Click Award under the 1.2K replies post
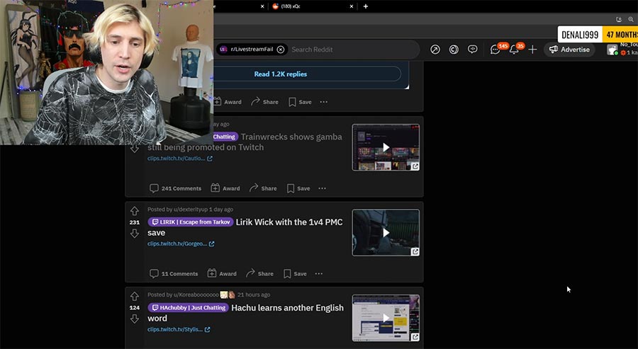The image size is (638, 349). click(228, 102)
